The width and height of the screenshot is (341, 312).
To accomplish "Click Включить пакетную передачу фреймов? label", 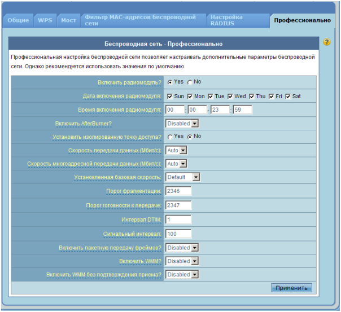I will coord(110,248).
